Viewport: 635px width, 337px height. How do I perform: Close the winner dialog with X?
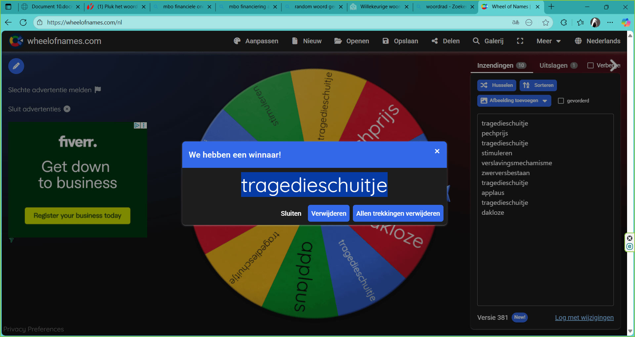pos(437,151)
